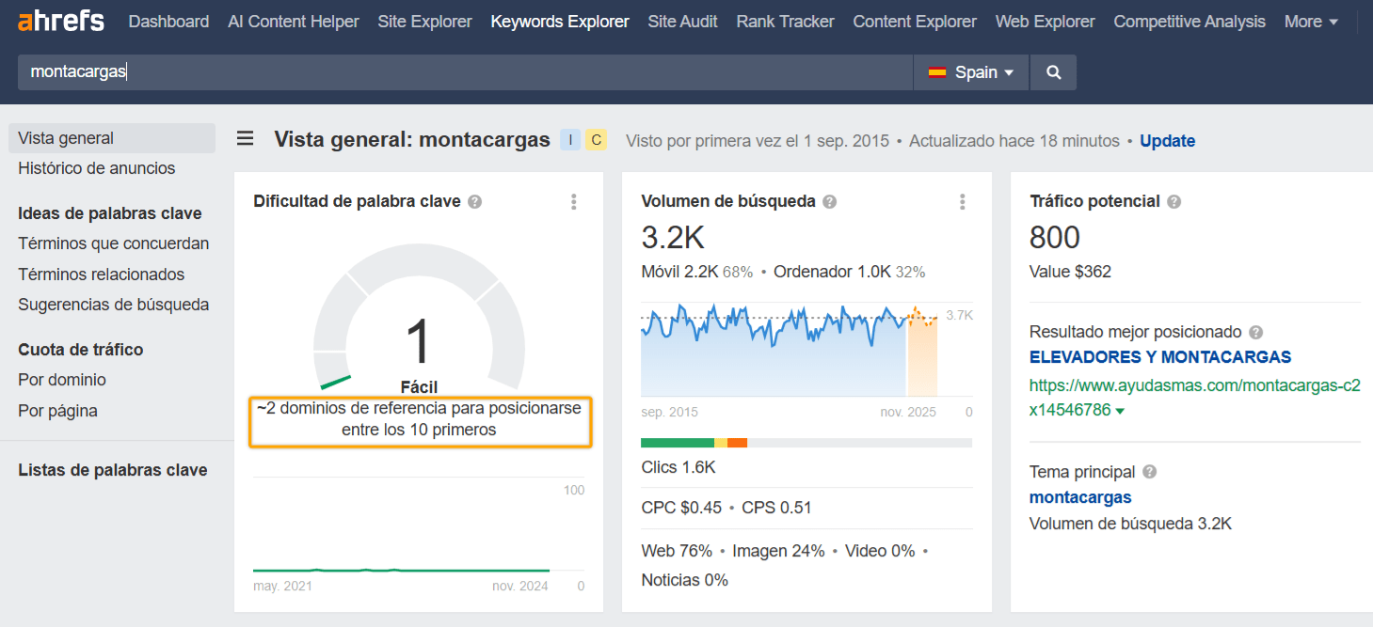1373x627 pixels.
Task: Click the help icon next to Resultado mejor posicionado
Action: click(1257, 332)
